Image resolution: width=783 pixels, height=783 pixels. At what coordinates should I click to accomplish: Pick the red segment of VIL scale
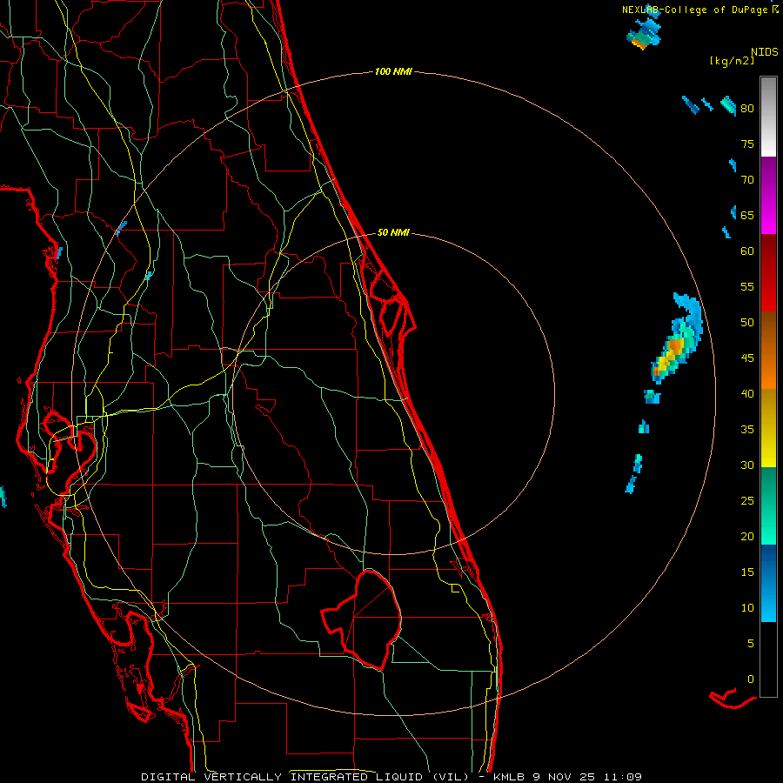coord(768,273)
